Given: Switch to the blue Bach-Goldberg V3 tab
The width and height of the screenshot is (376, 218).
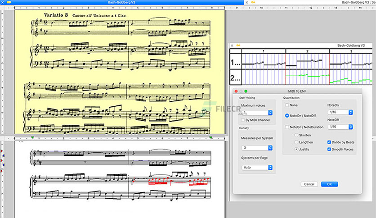Looking at the screenshot, I should point(121,2).
